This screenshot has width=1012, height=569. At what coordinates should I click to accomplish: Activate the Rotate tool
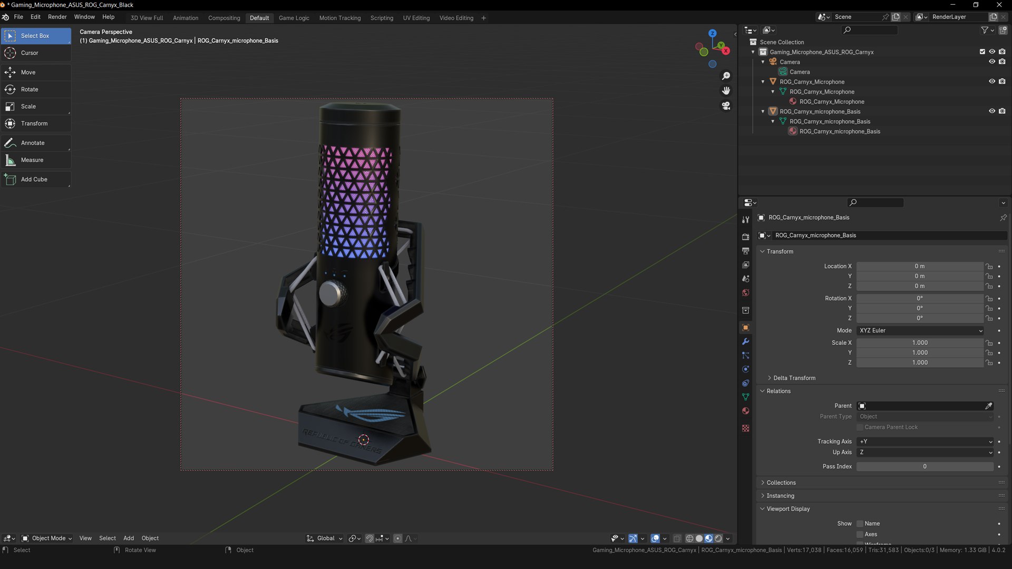pyautogui.click(x=36, y=90)
